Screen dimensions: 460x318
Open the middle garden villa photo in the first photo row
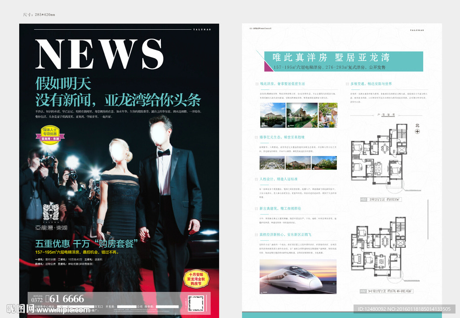tap(302, 115)
